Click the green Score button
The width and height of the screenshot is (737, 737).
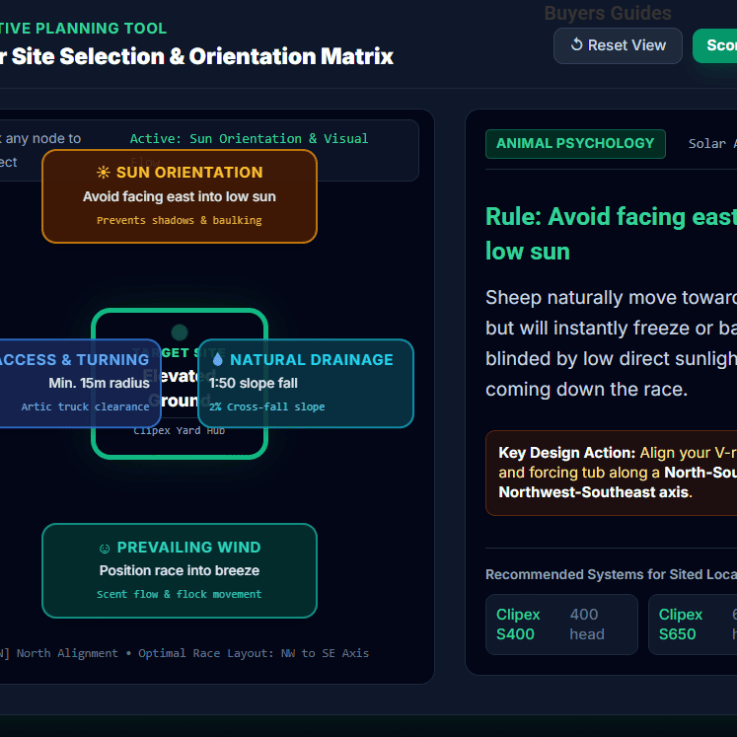715,45
